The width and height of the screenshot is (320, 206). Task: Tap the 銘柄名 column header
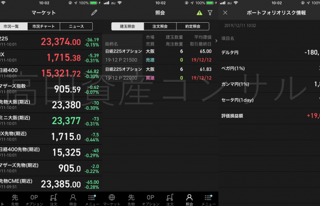click(111, 44)
